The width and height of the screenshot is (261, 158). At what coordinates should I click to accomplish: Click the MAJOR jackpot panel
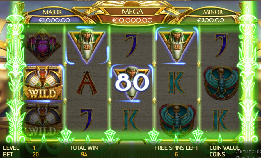pyautogui.click(x=54, y=17)
